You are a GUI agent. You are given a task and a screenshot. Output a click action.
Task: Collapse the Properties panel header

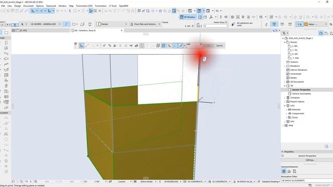(282, 152)
